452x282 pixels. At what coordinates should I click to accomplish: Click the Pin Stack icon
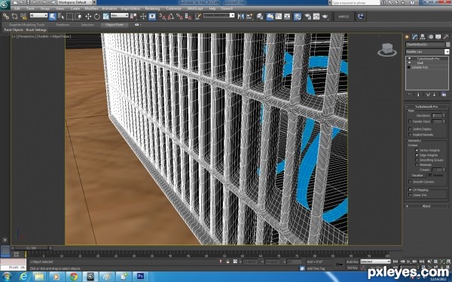409,94
